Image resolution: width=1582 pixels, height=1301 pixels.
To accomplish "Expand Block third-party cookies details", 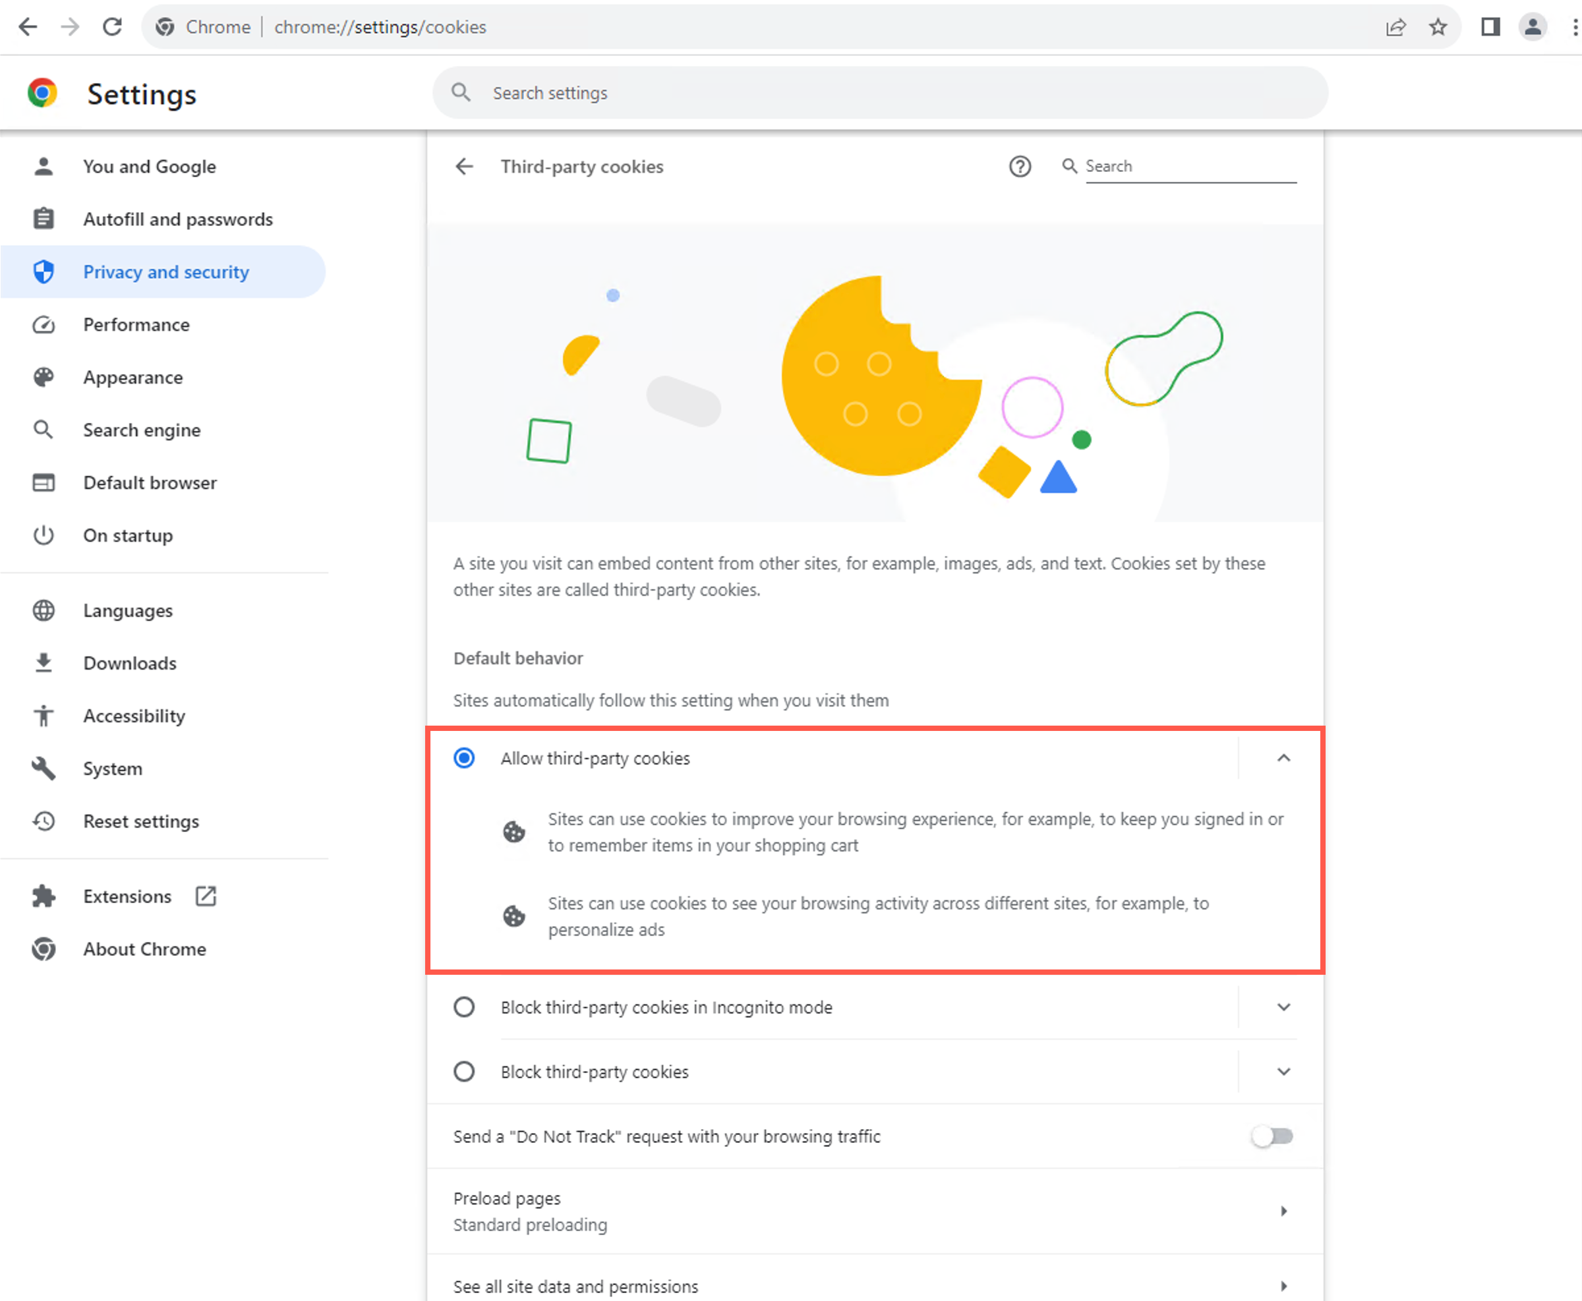I will pyautogui.click(x=1285, y=1072).
